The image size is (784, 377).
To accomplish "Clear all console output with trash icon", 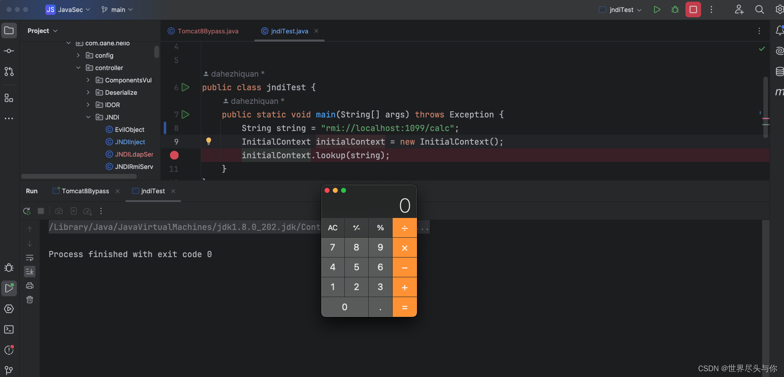I will [x=30, y=300].
